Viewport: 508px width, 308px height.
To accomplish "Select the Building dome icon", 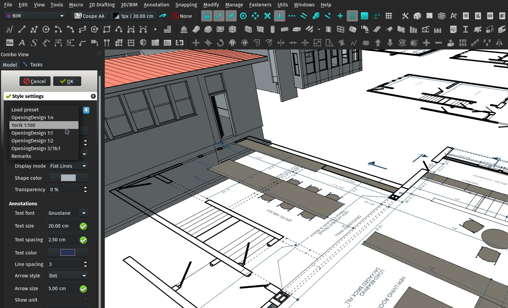I will 184,29.
